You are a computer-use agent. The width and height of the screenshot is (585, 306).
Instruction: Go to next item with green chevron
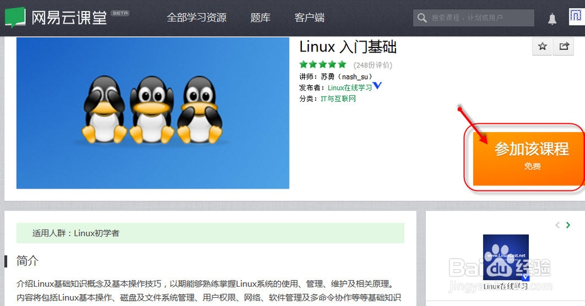click(x=568, y=225)
